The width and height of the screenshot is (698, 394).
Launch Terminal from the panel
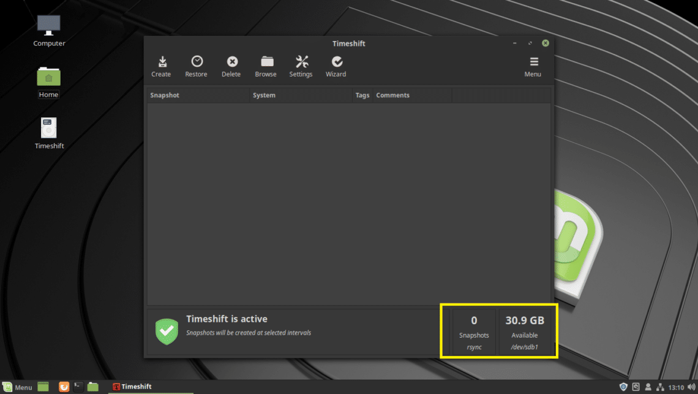78,387
